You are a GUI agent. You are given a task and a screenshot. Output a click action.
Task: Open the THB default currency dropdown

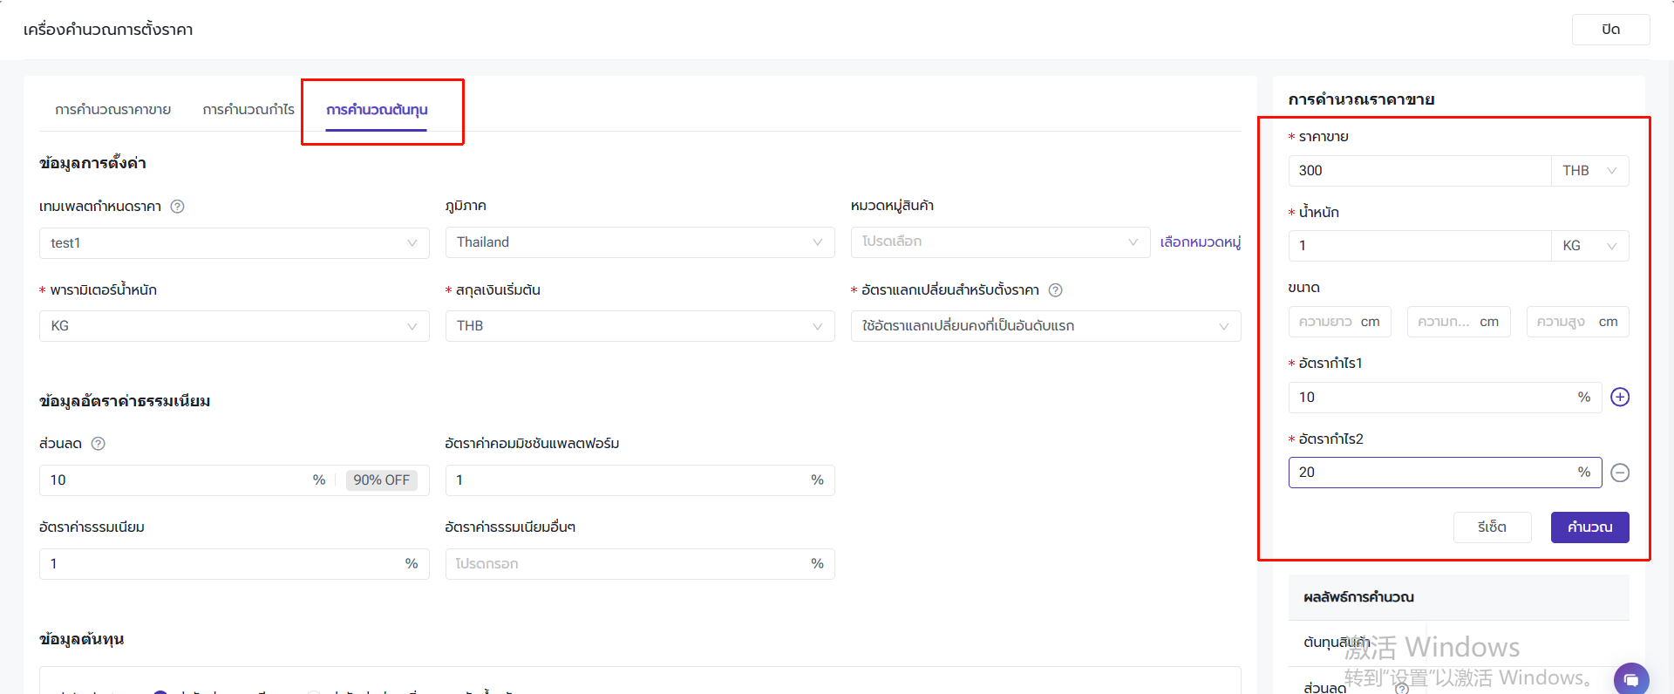(639, 326)
